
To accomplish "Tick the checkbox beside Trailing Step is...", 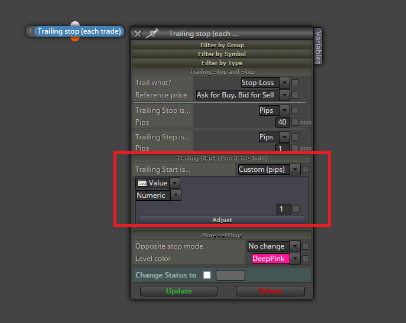I will coord(295,137).
